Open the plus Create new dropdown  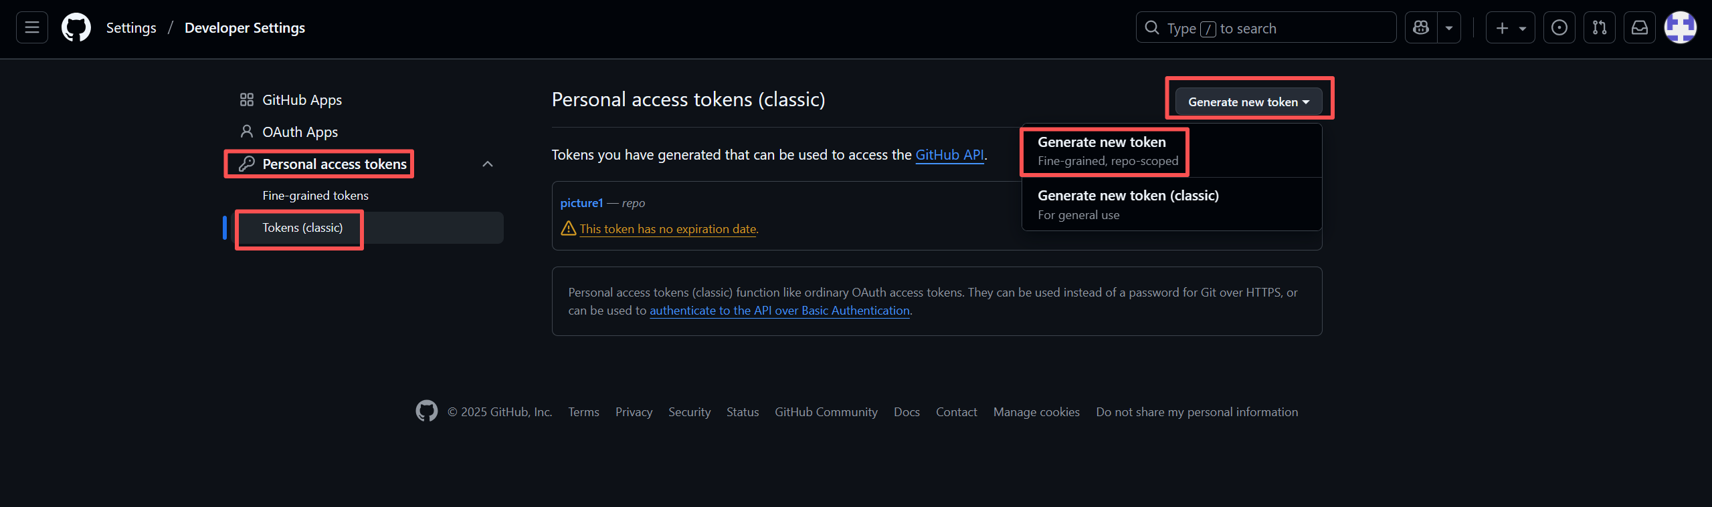click(1510, 28)
